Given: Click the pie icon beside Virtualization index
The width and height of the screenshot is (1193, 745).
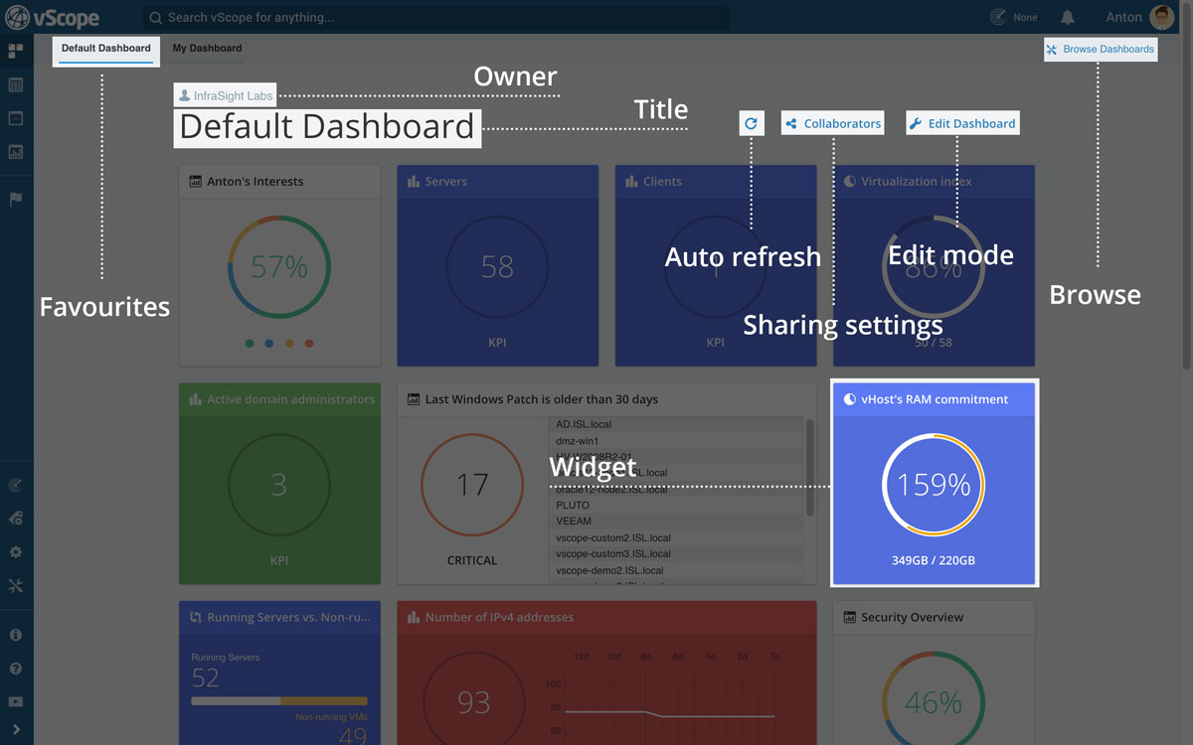Looking at the screenshot, I should 850,182.
